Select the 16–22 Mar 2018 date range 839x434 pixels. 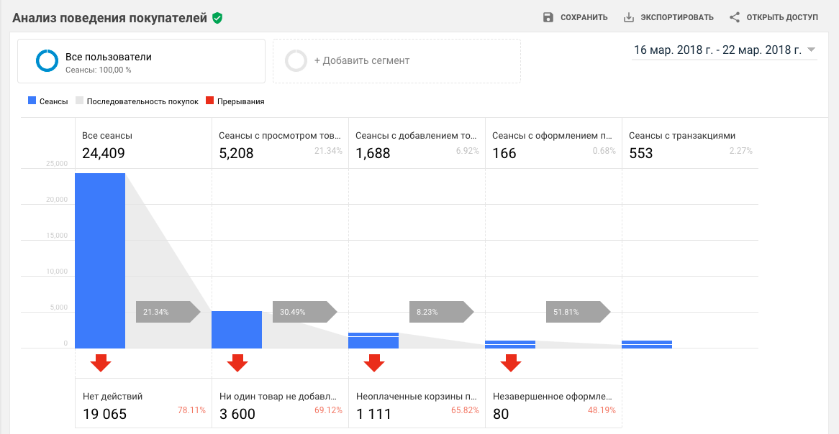(717, 50)
